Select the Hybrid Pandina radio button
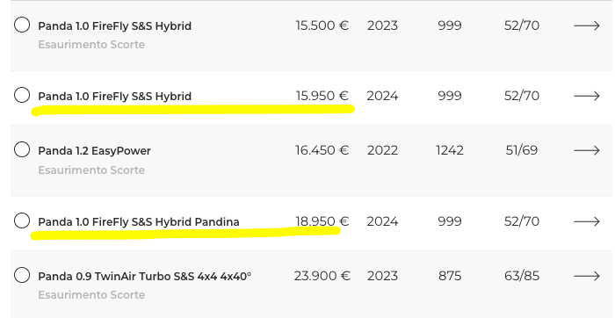615x318 pixels. click(22, 220)
